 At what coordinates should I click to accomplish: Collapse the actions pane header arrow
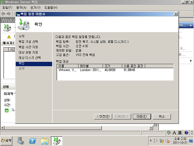point(191,25)
